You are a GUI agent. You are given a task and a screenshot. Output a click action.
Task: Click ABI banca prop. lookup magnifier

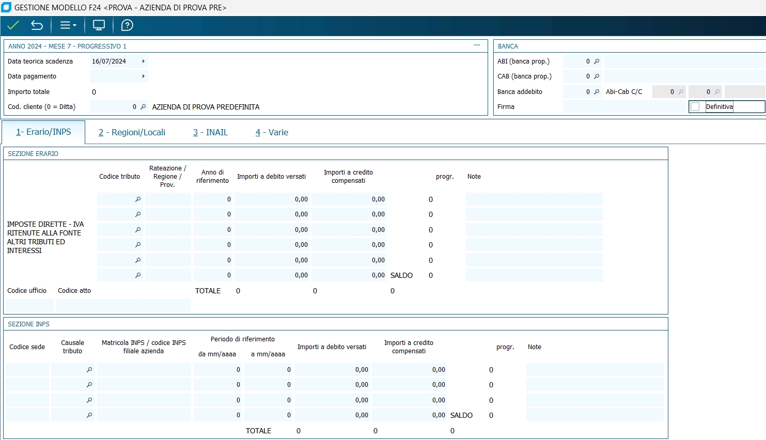pos(597,61)
